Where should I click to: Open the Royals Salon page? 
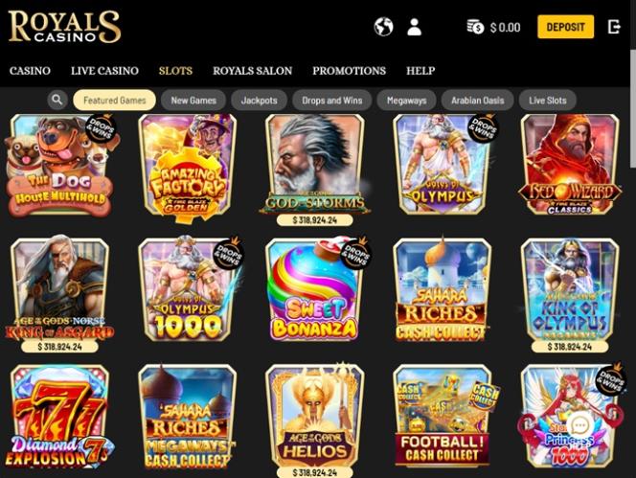(252, 71)
